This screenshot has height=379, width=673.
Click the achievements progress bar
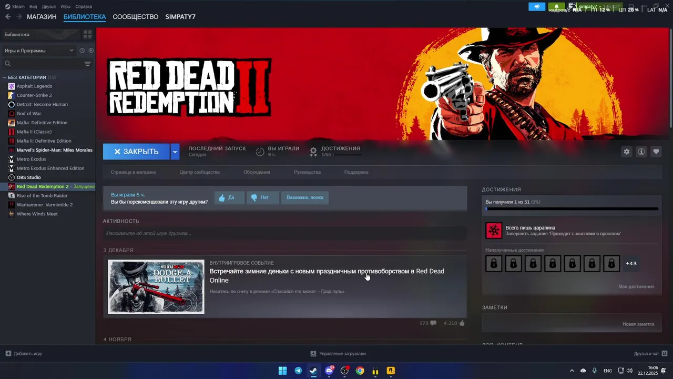point(572,209)
